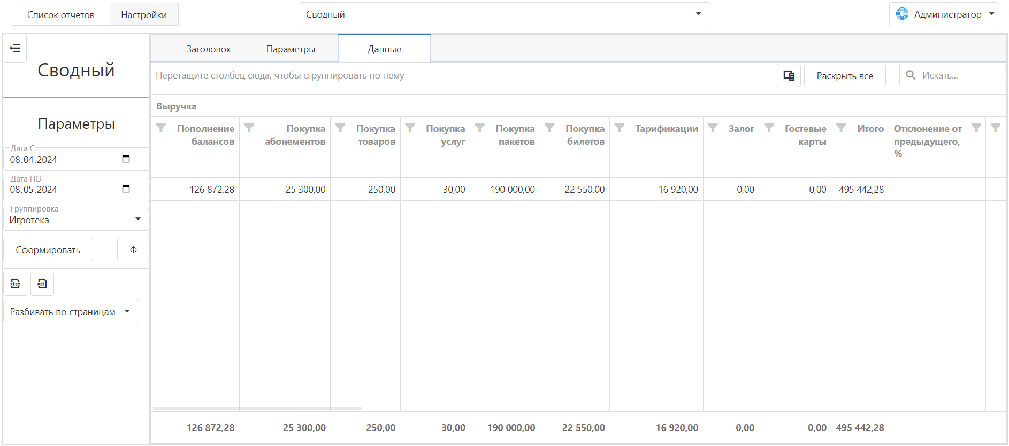Viewport: 1009px width, 446px height.
Task: Filter the Покупка абонементов column
Action: 249,128
